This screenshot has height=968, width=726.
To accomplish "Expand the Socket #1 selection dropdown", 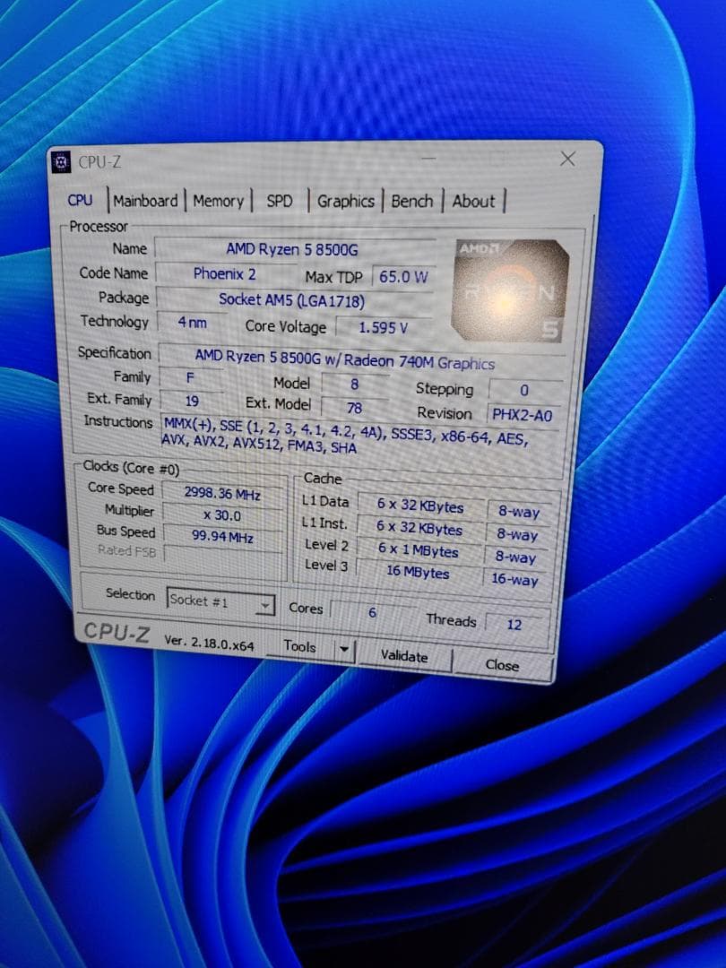I will [x=220, y=601].
